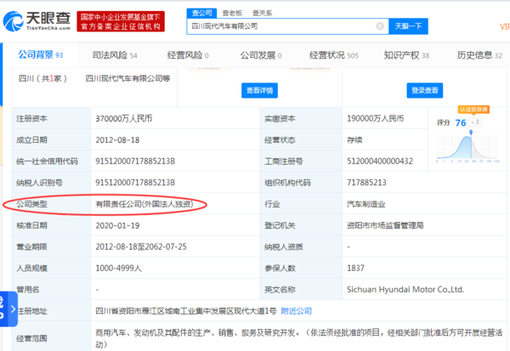The width and height of the screenshot is (510, 351).
Task: Click the 登录查看 button
Action: tap(425, 90)
